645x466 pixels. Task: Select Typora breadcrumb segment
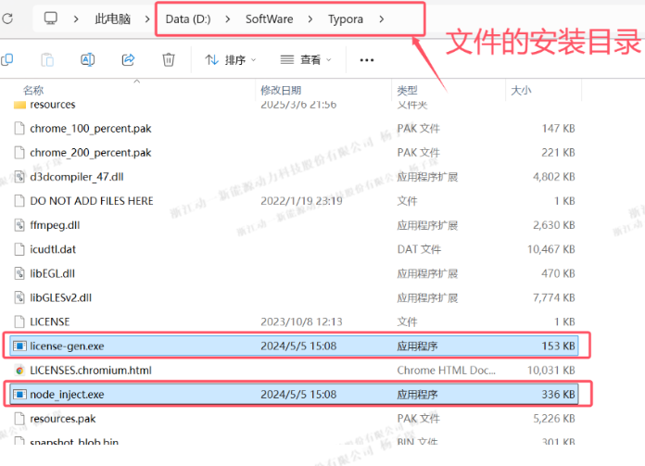coord(345,19)
